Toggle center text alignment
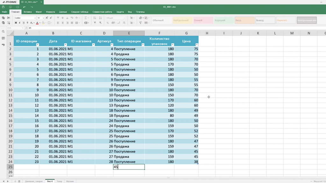Screen dimensions: 326x183 63,23
